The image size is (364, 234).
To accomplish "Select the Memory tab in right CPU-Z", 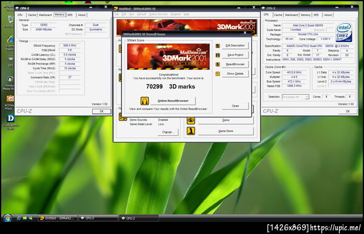I will (305, 15).
